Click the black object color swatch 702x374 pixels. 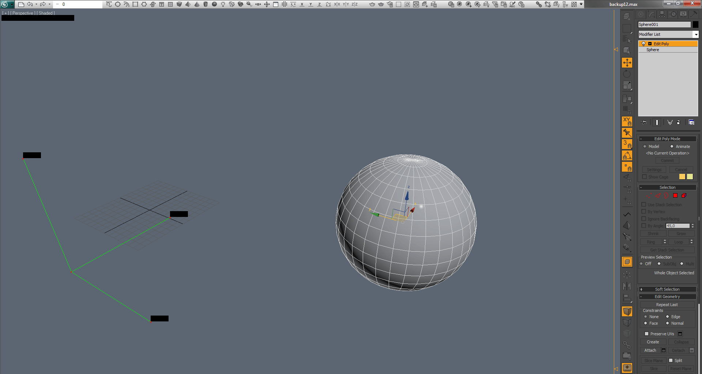click(695, 24)
